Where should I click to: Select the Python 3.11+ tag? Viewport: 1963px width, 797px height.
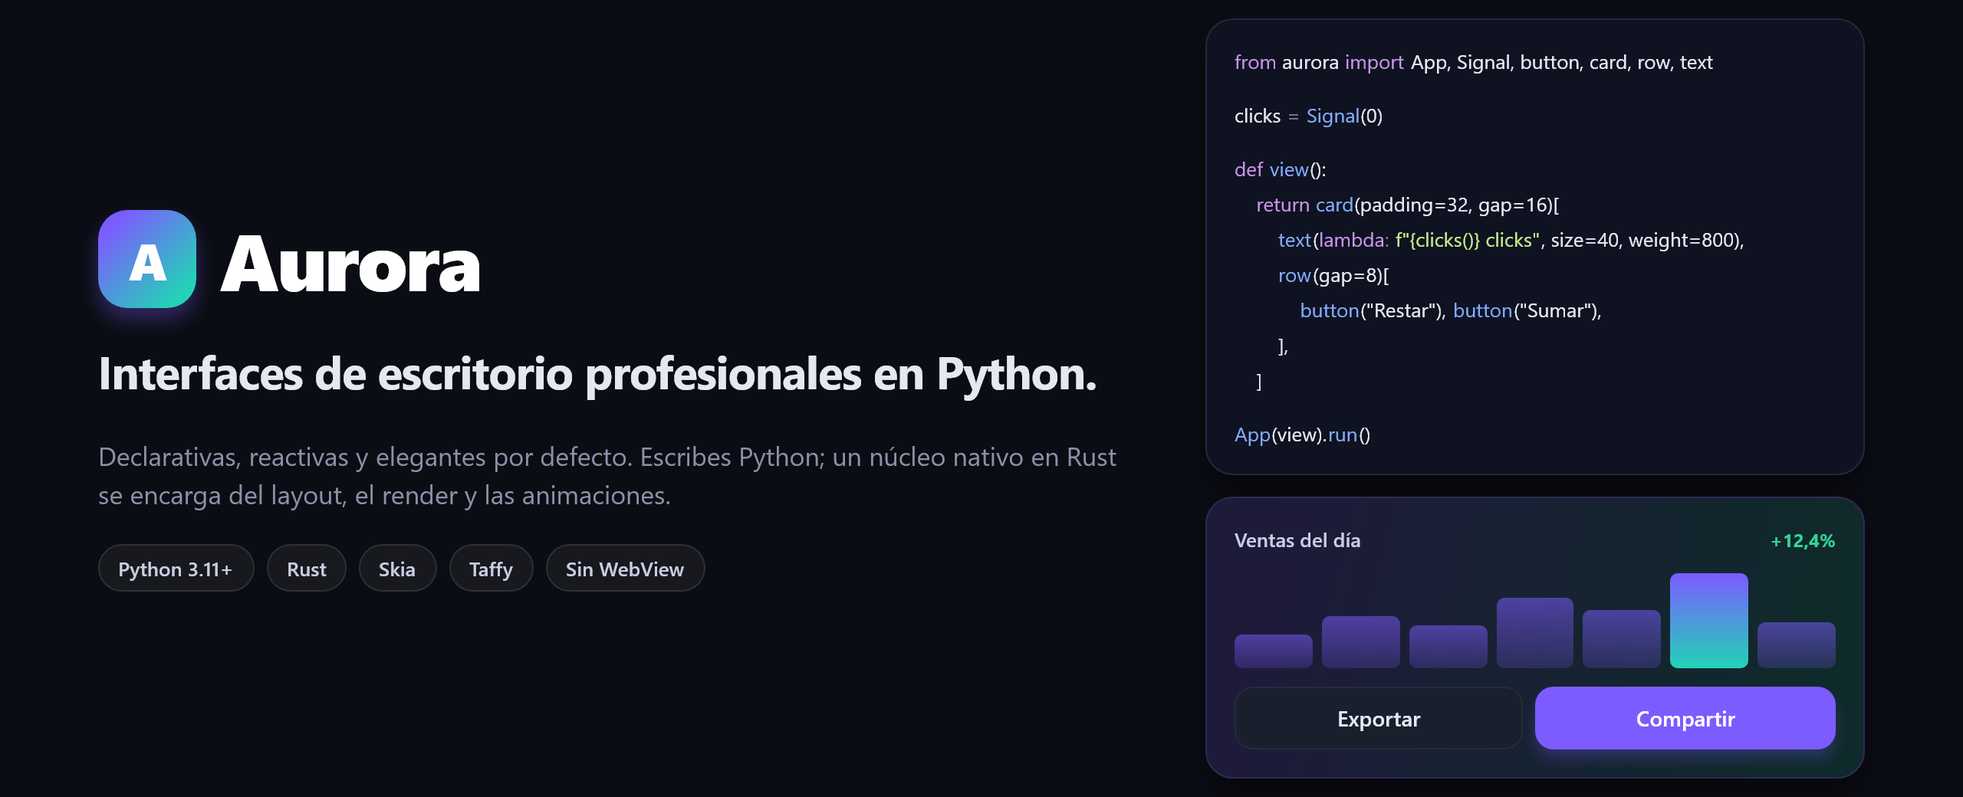coord(176,569)
